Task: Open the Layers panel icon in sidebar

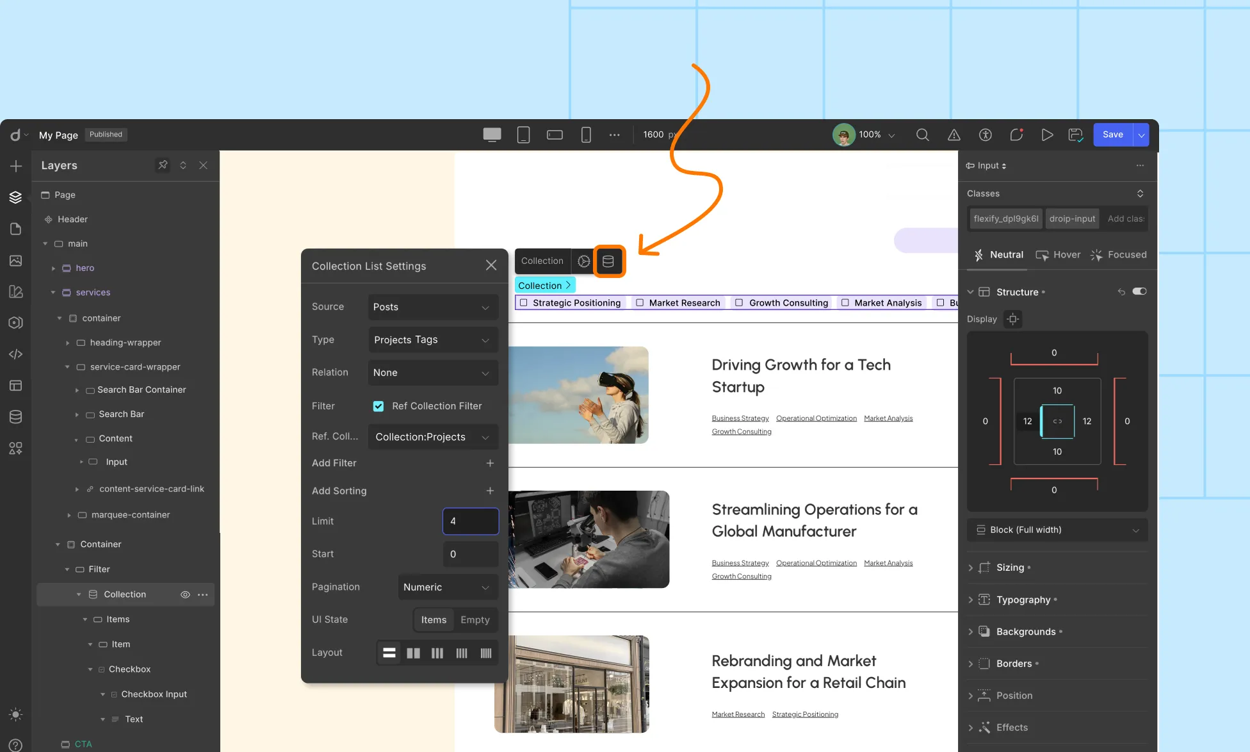Action: pos(16,197)
